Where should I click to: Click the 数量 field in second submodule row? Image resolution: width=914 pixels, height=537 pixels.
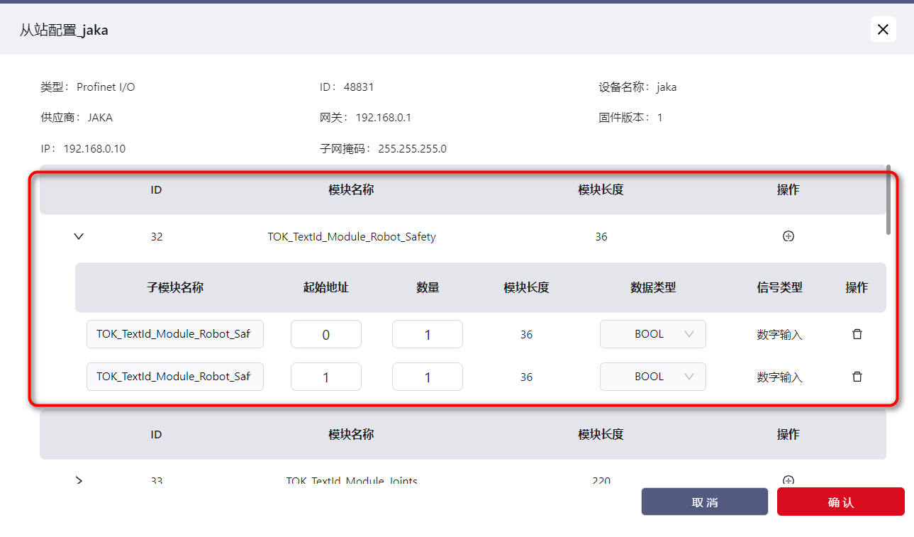click(x=427, y=377)
